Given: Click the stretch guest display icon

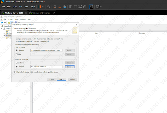Looking at the screenshot, I should click(x=98, y=7).
